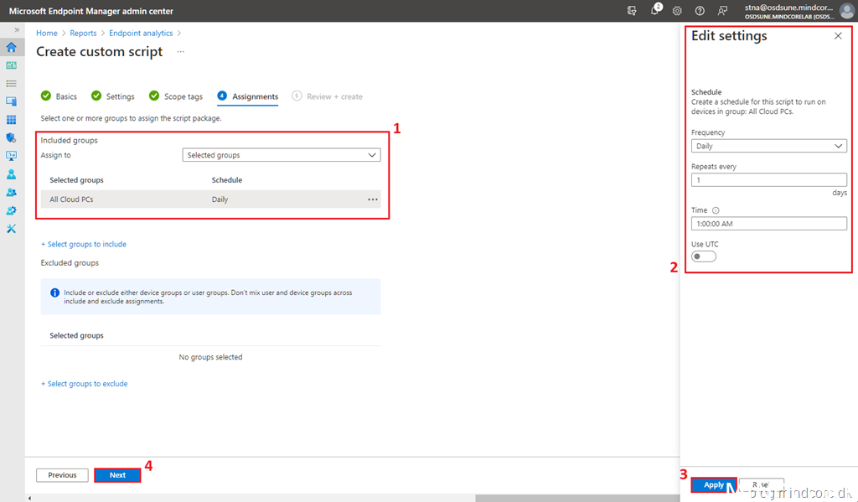Expand the Frequency dropdown set to Daily
Image resolution: width=858 pixels, height=502 pixels.
coord(768,146)
